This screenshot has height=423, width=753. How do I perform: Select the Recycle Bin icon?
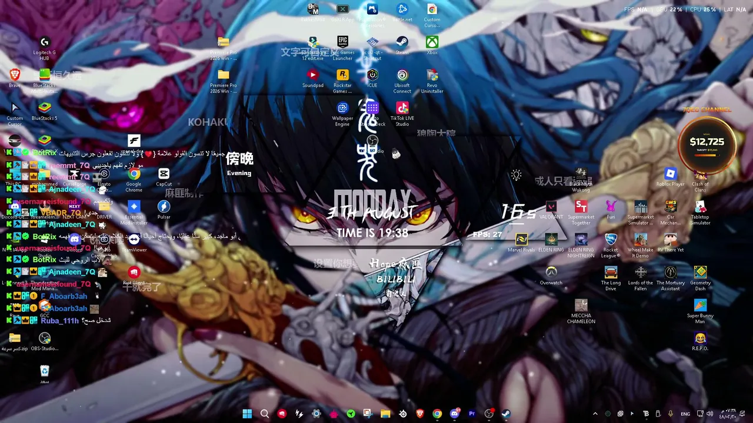click(x=45, y=375)
